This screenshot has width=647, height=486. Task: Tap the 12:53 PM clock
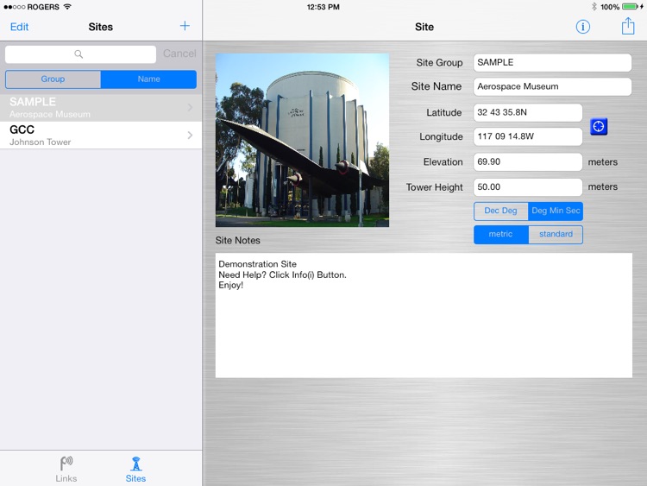(x=323, y=7)
